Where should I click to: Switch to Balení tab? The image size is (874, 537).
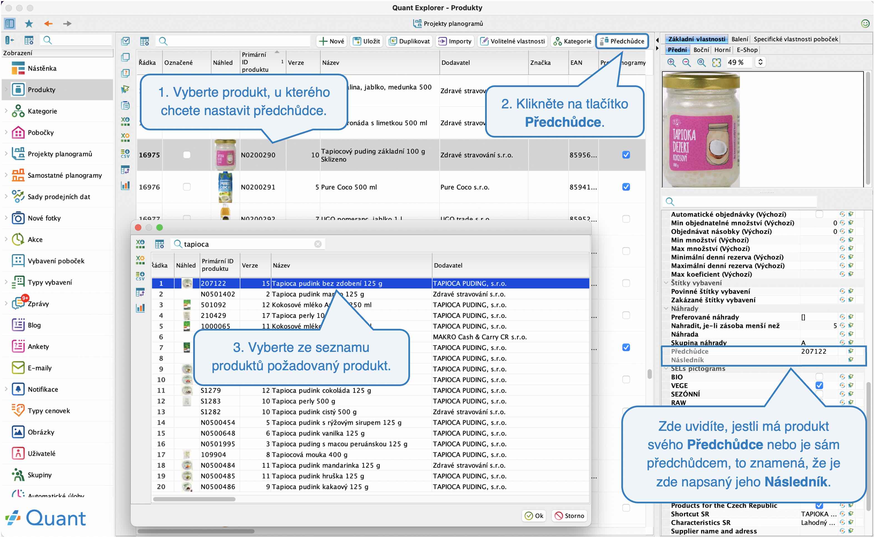[x=739, y=39]
